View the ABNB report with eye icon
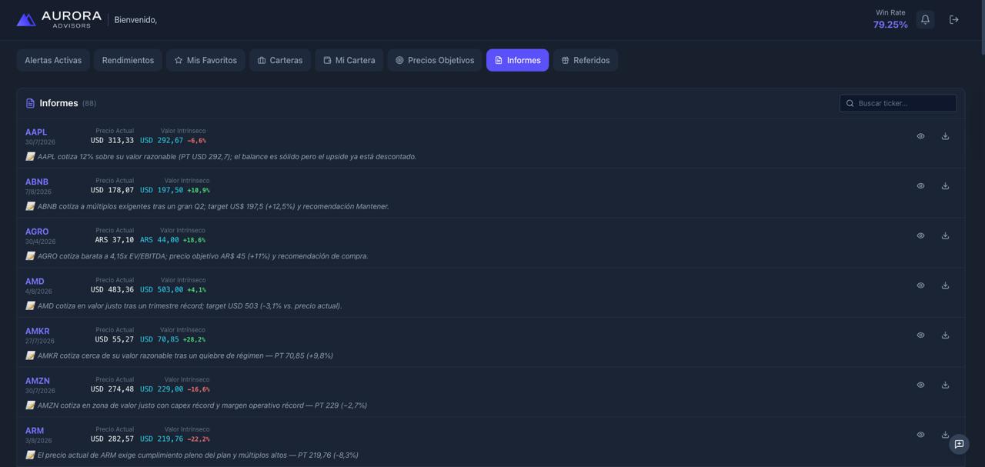The width and height of the screenshot is (985, 467). point(920,186)
